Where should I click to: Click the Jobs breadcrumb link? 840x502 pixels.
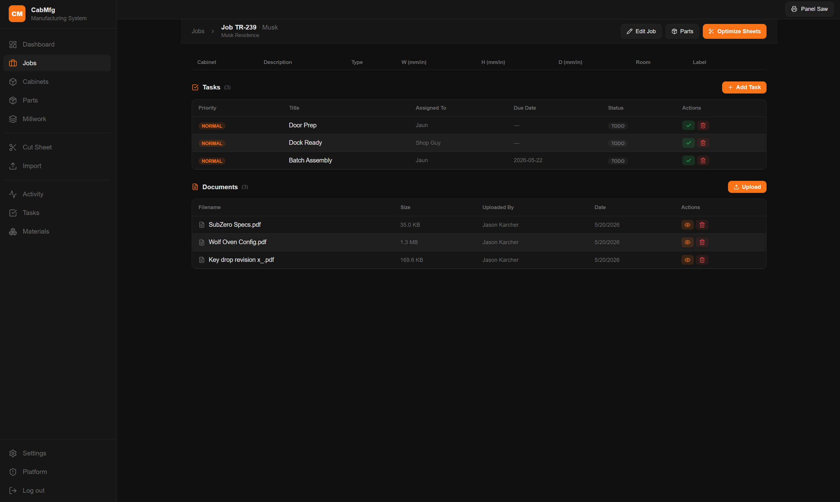click(x=198, y=31)
